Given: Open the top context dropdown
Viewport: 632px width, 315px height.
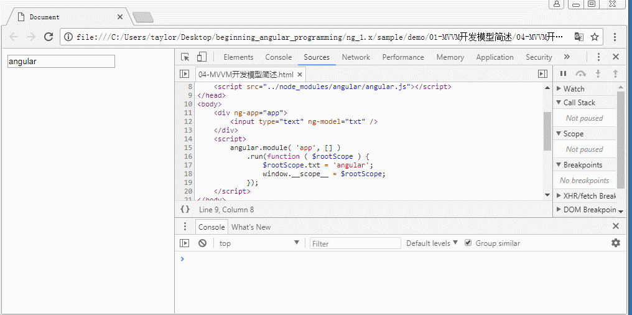Looking at the screenshot, I should click(x=259, y=243).
